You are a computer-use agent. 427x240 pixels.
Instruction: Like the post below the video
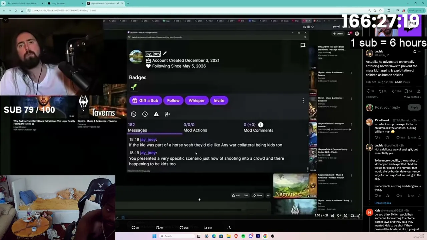pos(184,228)
